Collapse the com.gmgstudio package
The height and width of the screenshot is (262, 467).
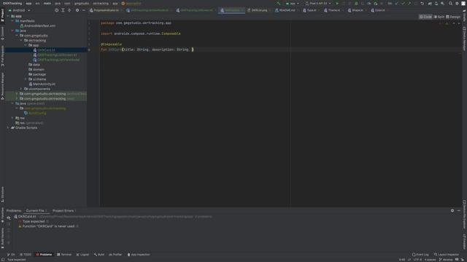point(17,36)
